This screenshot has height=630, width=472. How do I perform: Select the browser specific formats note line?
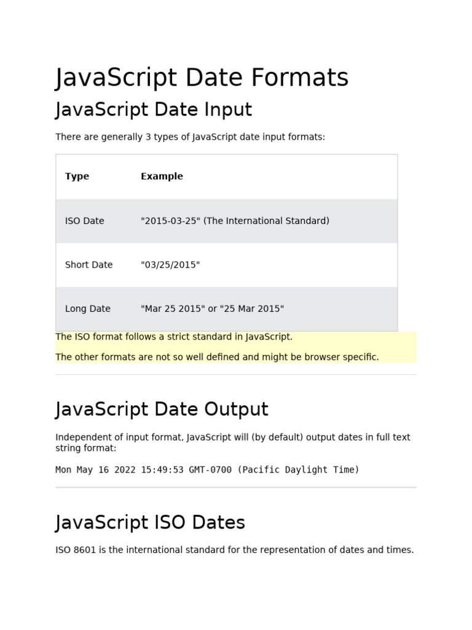(217, 357)
